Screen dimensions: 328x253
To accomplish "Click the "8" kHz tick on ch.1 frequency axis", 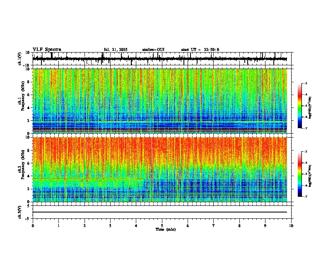I will tap(29, 82).
